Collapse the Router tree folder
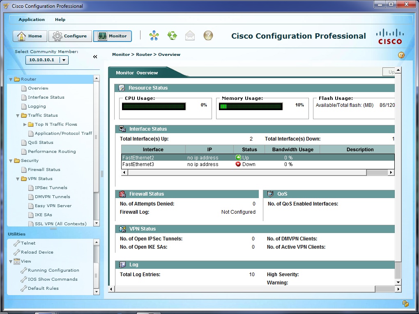The image size is (419, 314). click(11, 79)
